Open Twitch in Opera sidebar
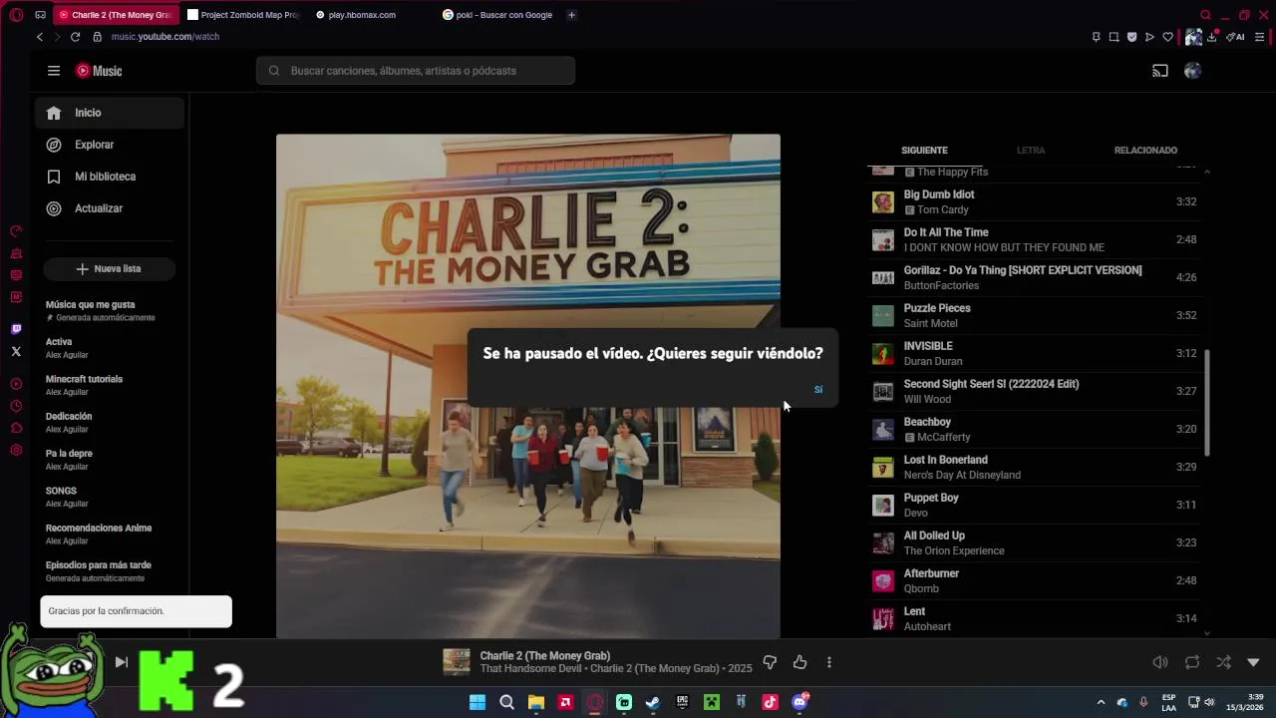Image resolution: width=1276 pixels, height=718 pixels. (x=16, y=329)
